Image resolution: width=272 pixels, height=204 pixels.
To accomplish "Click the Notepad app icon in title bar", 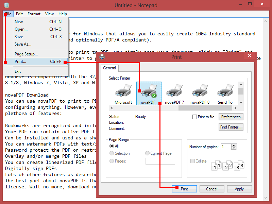I will point(6,5).
